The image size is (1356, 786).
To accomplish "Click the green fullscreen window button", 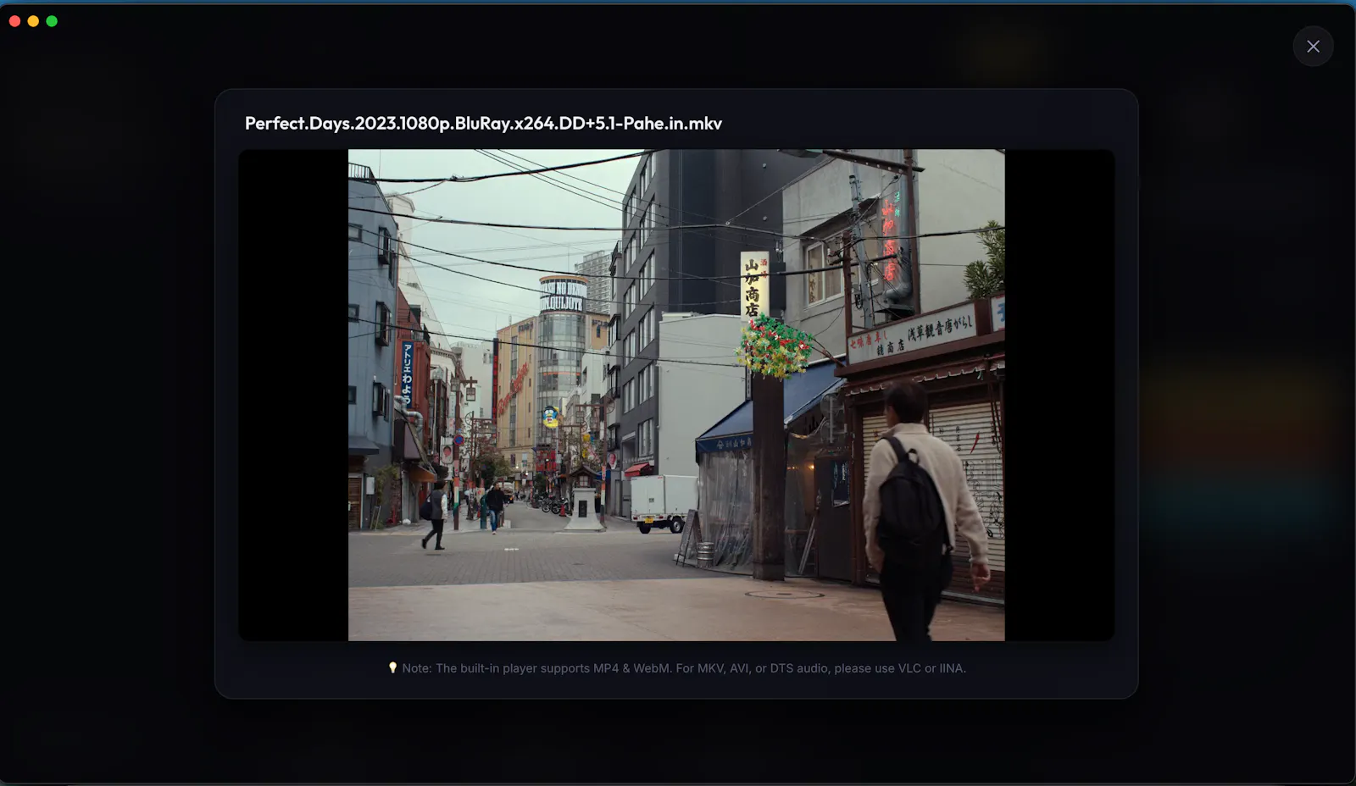I will (52, 21).
